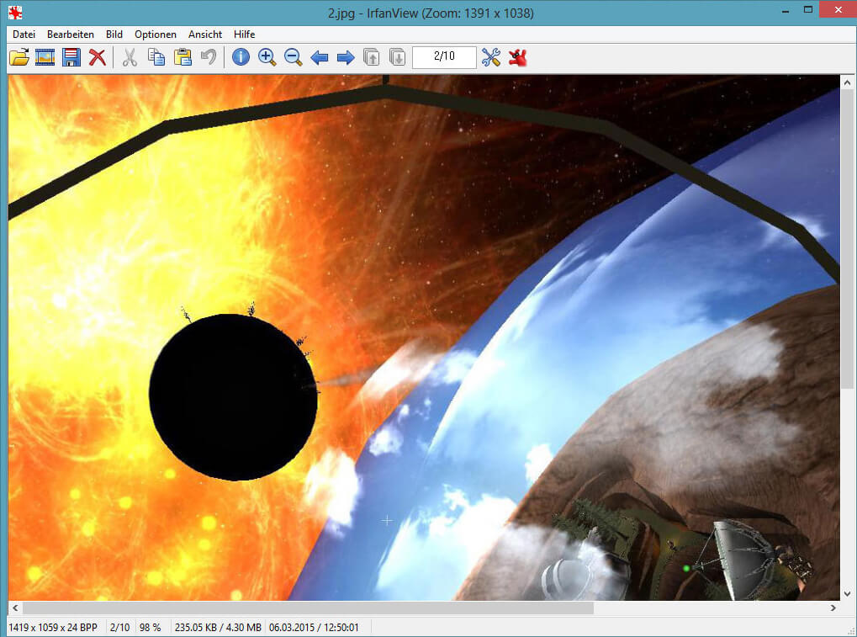Viewport: 857px width, 637px height.
Task: Open settings with the wrench tools icon
Action: tap(491, 57)
